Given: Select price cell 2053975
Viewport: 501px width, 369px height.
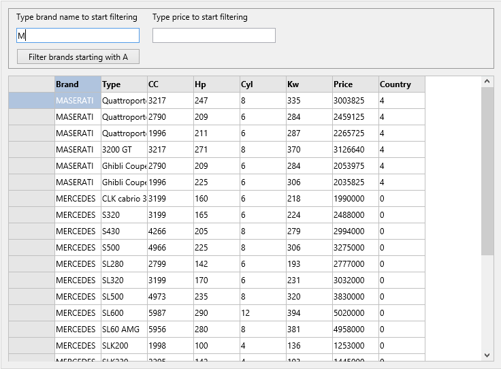Looking at the screenshot, I should [x=356, y=166].
